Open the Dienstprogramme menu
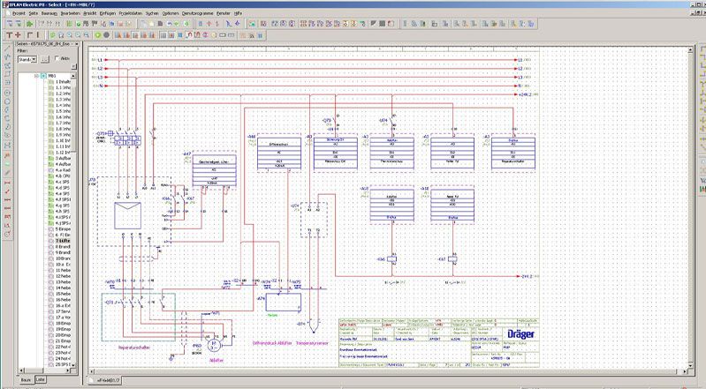This screenshot has height=389, width=706. point(198,13)
